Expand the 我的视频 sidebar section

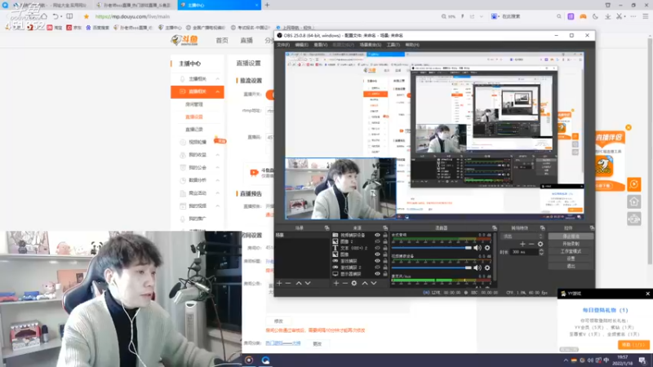217,206
